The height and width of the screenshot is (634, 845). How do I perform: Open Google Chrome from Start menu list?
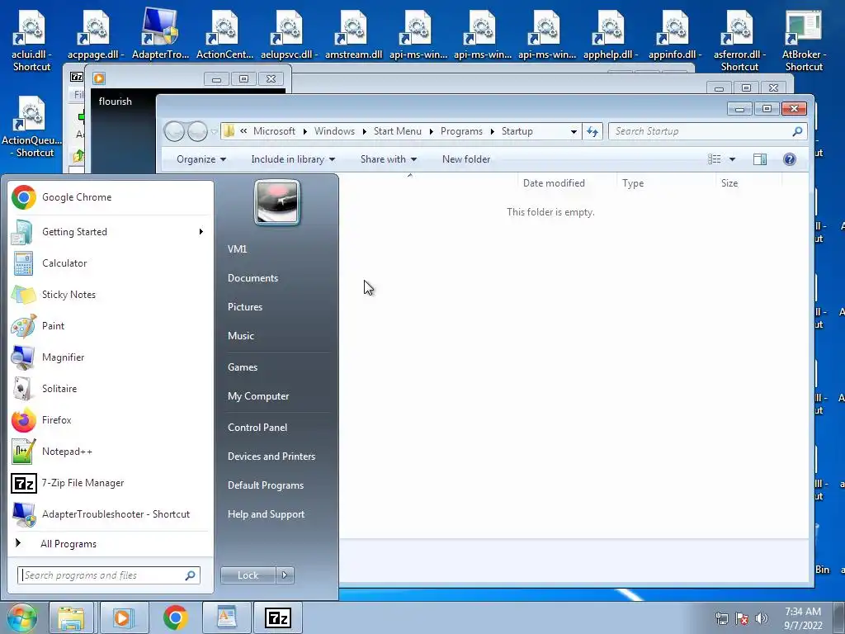coord(111,197)
